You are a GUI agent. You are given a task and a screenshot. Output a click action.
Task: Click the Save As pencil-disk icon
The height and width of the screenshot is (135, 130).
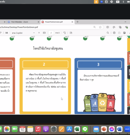point(124,33)
